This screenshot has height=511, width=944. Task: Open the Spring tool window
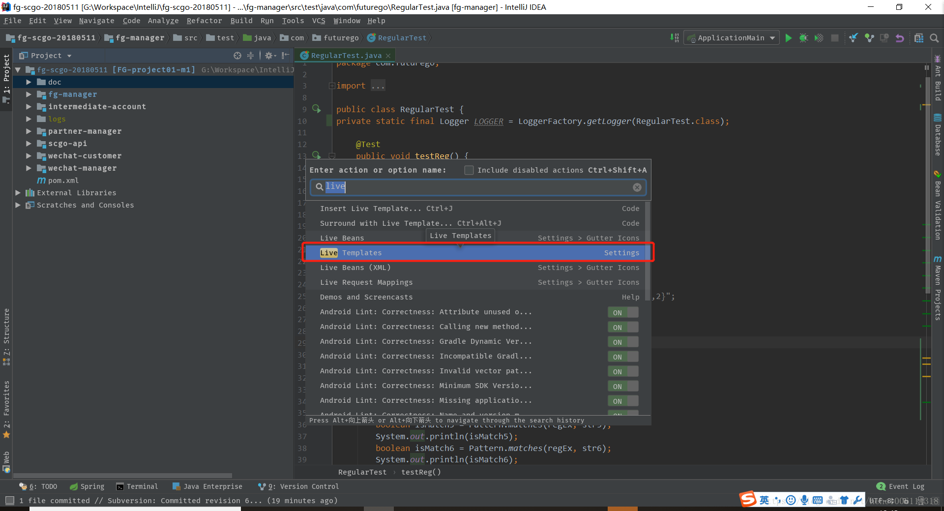coord(87,486)
